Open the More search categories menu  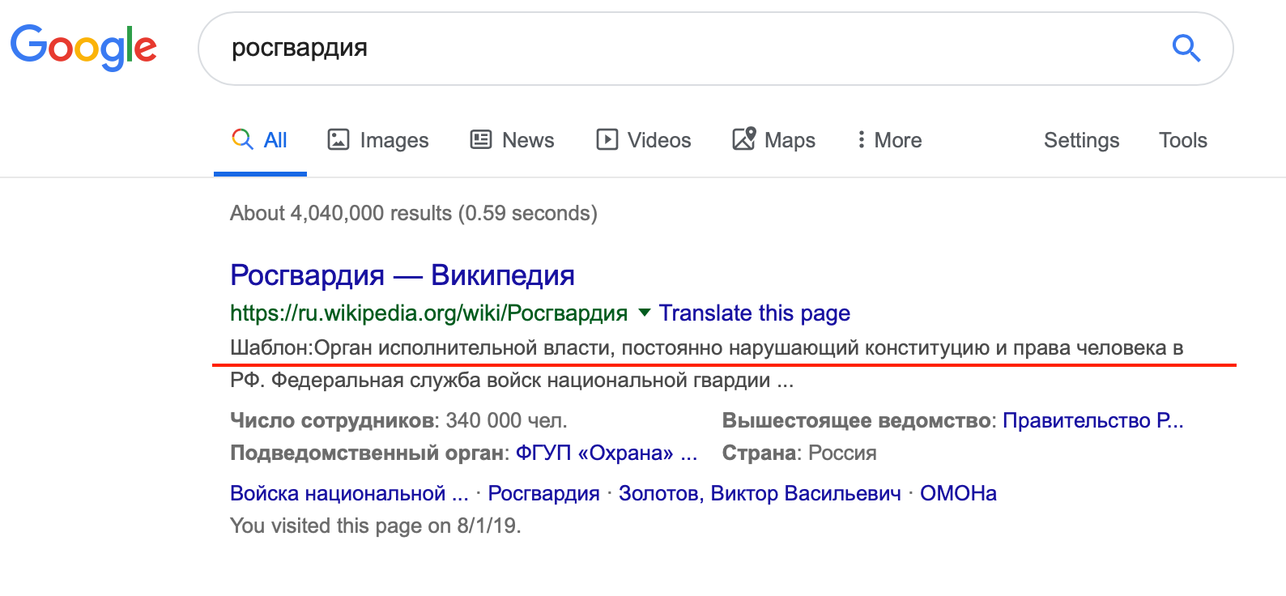pyautogui.click(x=889, y=140)
